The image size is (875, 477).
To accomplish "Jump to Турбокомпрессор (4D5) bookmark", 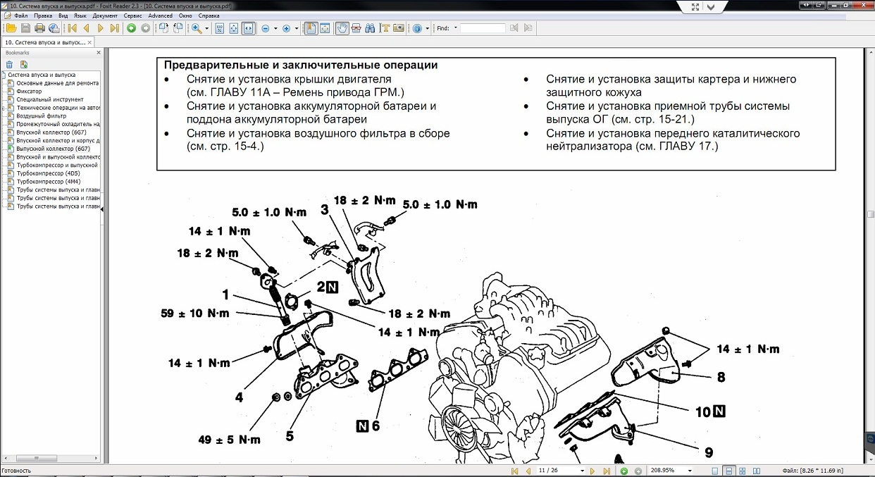I will click(x=48, y=173).
